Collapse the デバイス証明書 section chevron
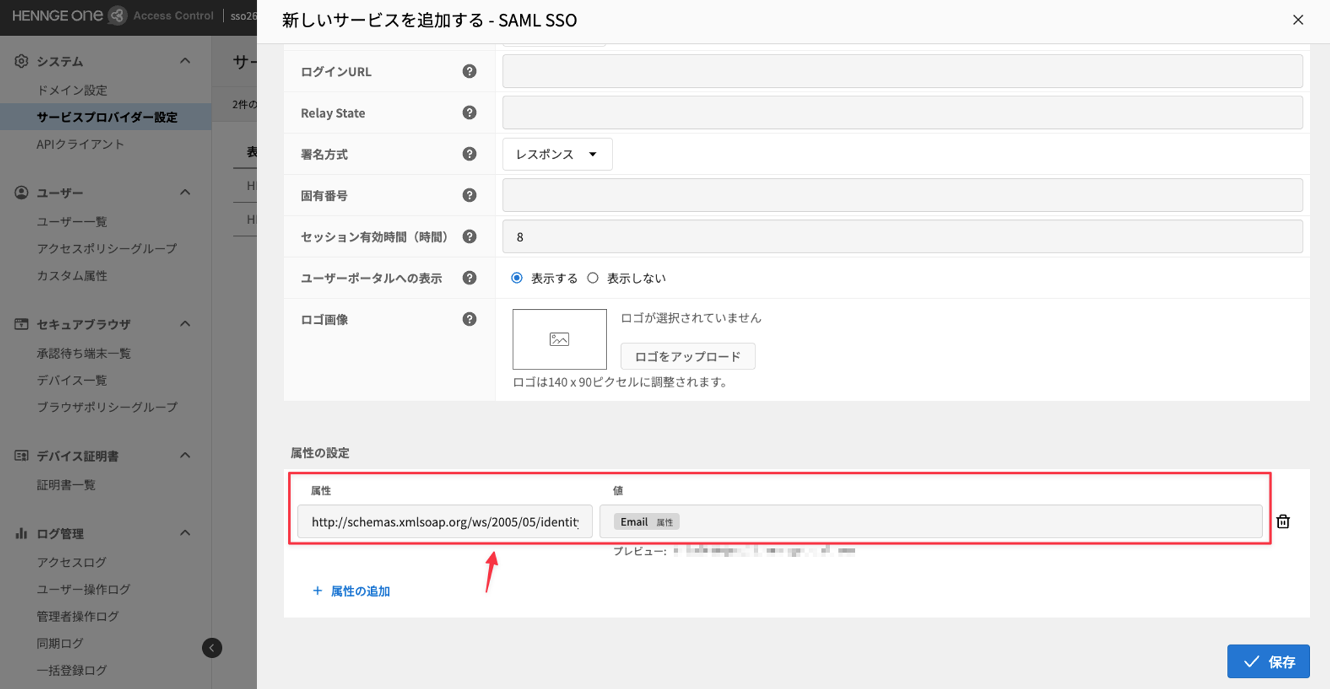This screenshot has width=1330, height=689. point(185,456)
